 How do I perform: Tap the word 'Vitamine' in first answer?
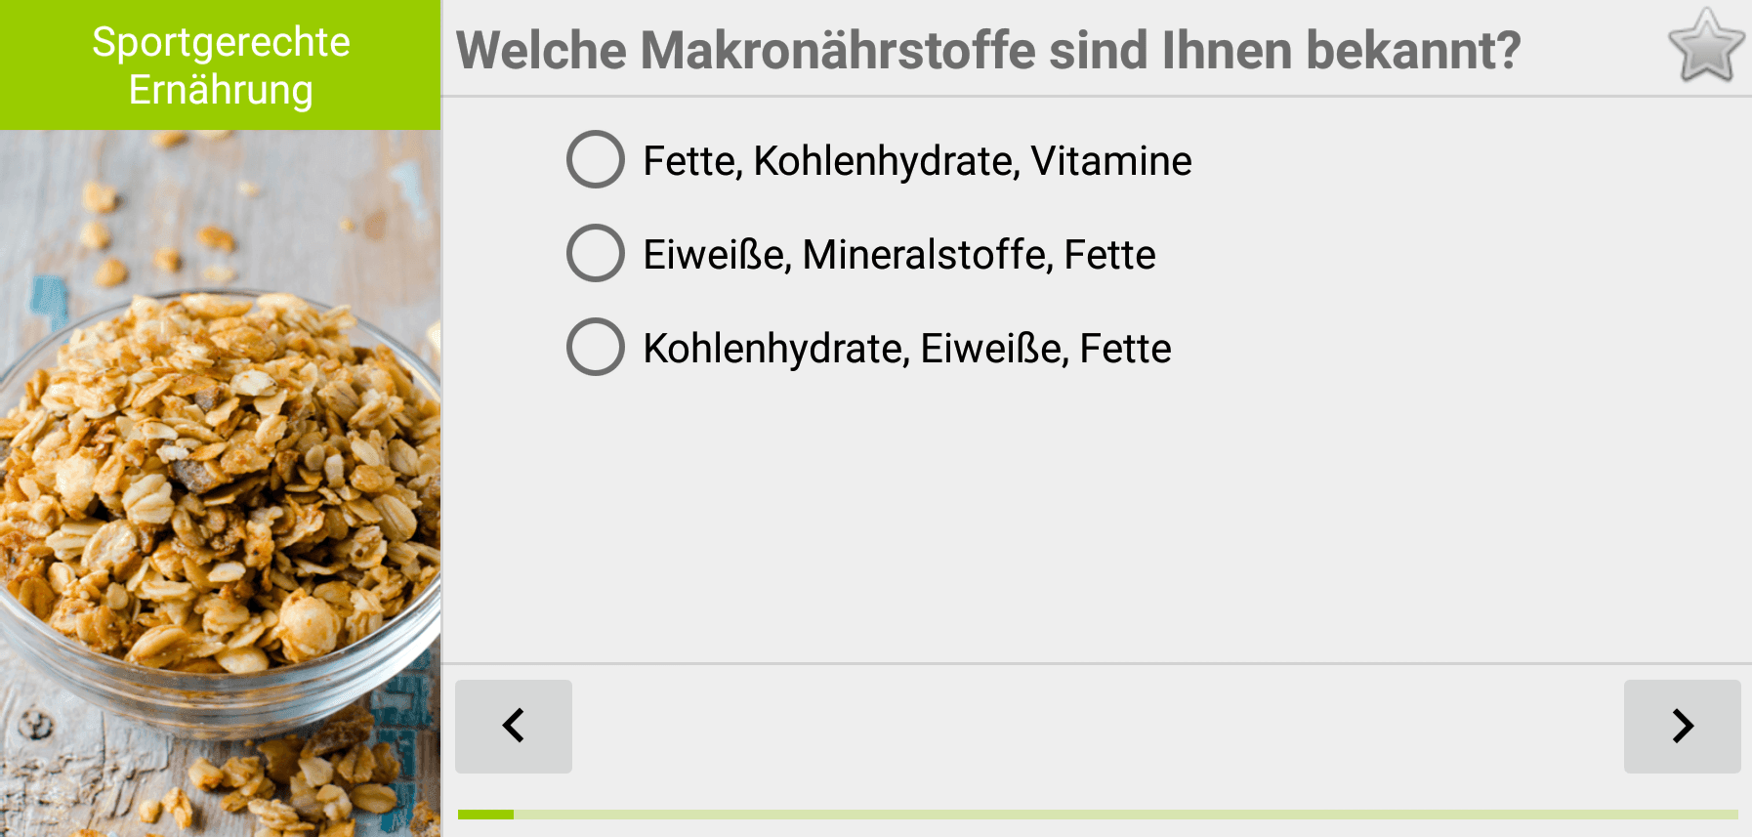1111,161
